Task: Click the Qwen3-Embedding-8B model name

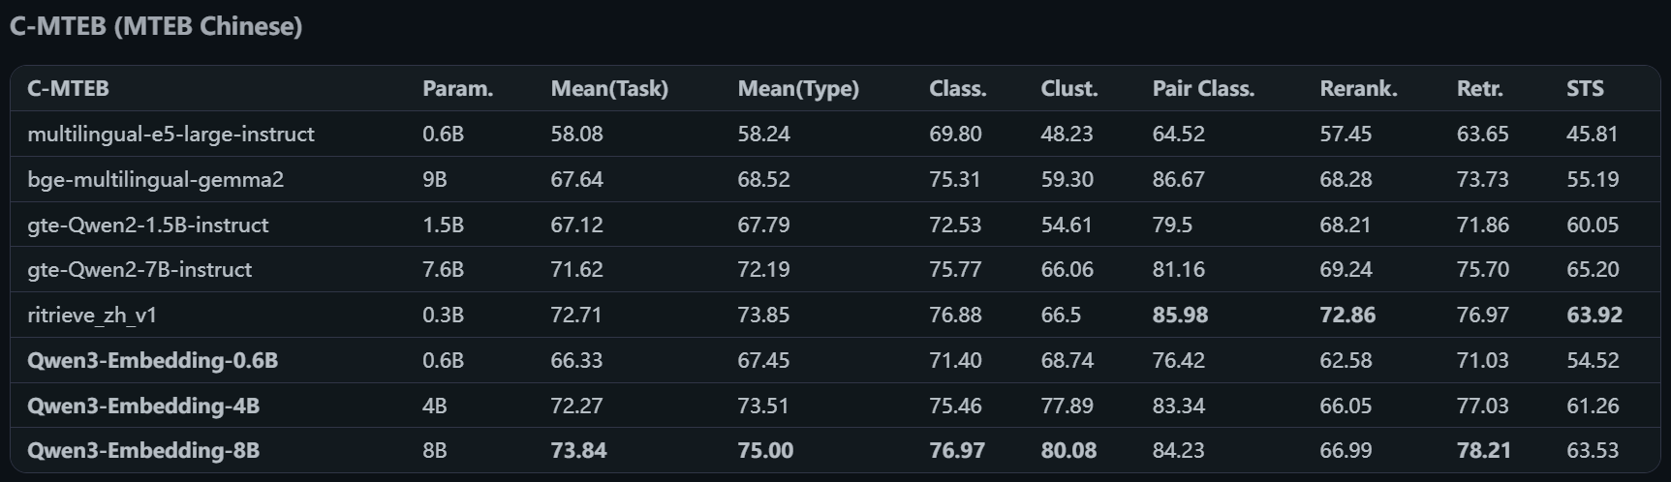Action: pos(143,451)
